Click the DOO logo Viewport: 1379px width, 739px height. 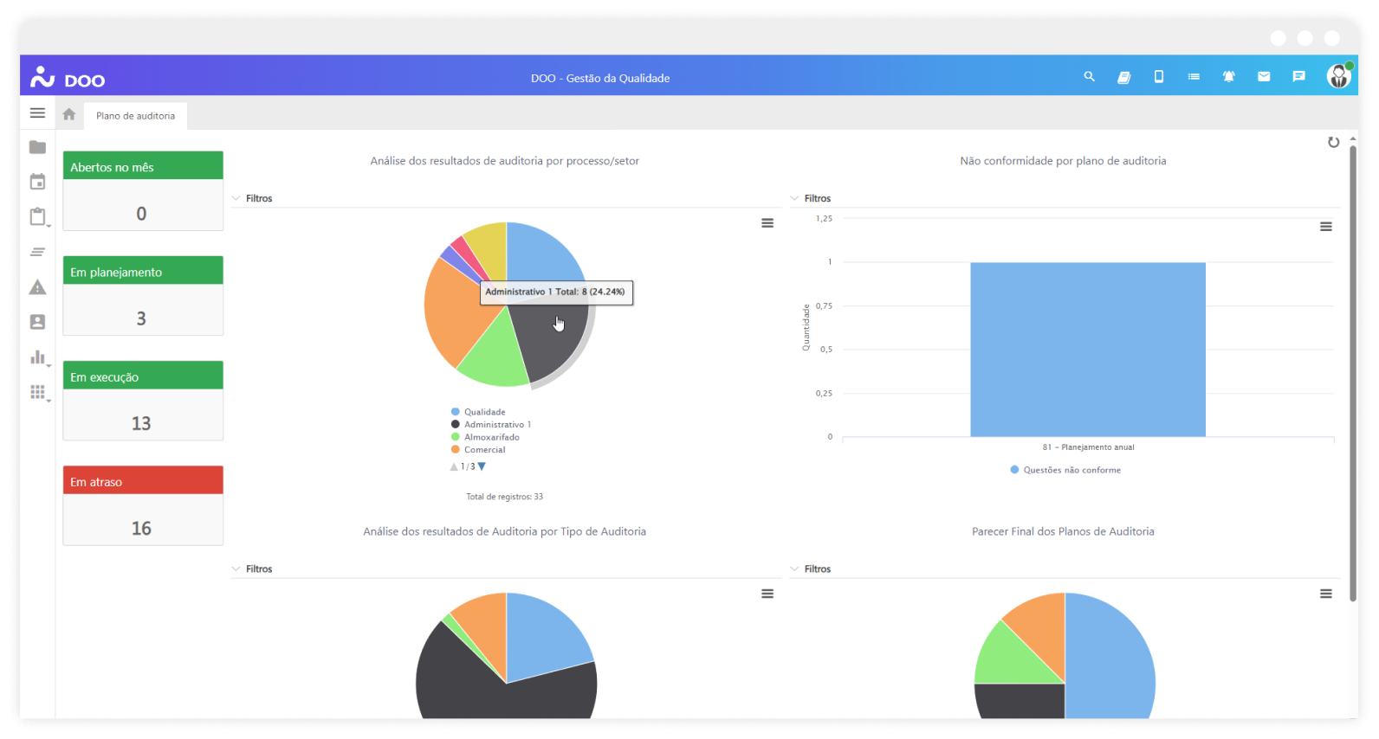point(68,78)
